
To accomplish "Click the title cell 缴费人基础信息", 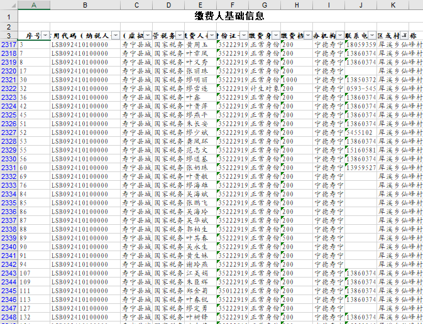I will (x=229, y=16).
